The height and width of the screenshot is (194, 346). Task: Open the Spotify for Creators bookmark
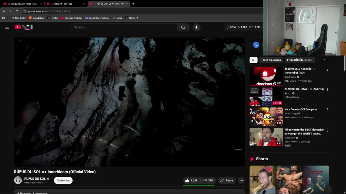point(97,18)
